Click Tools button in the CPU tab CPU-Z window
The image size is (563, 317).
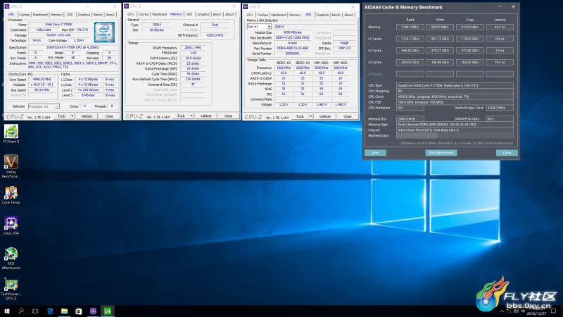pyautogui.click(x=62, y=116)
